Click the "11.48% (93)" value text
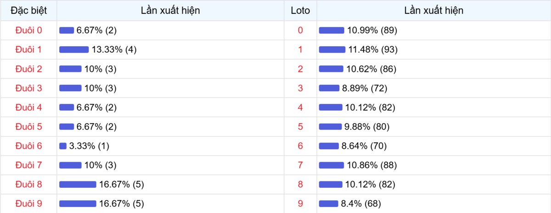The height and width of the screenshot is (213, 551). (372, 49)
